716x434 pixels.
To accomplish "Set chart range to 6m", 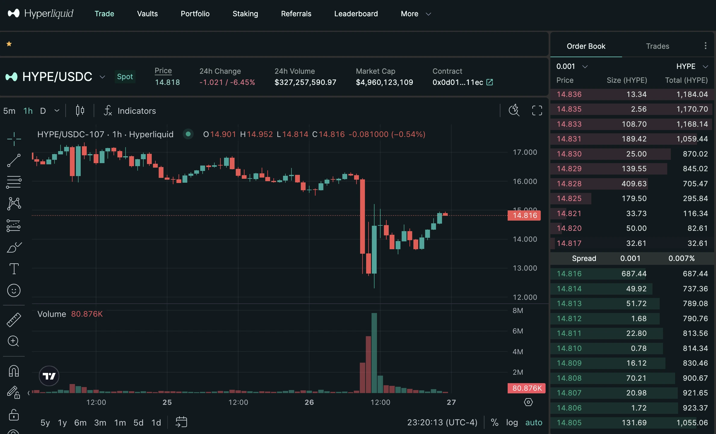I will [80, 422].
